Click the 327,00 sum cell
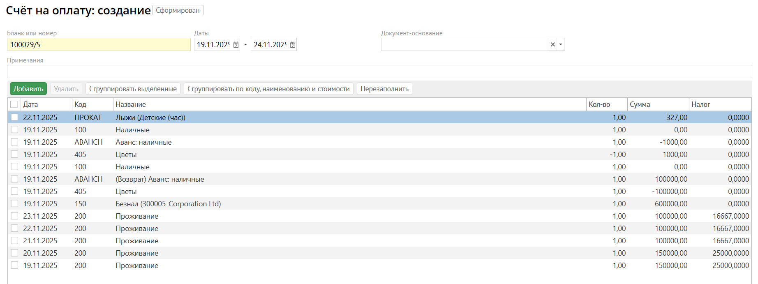Screen dimensions: 758x284 click(658, 117)
